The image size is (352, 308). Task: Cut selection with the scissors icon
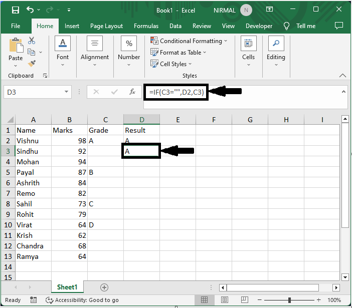(32, 41)
